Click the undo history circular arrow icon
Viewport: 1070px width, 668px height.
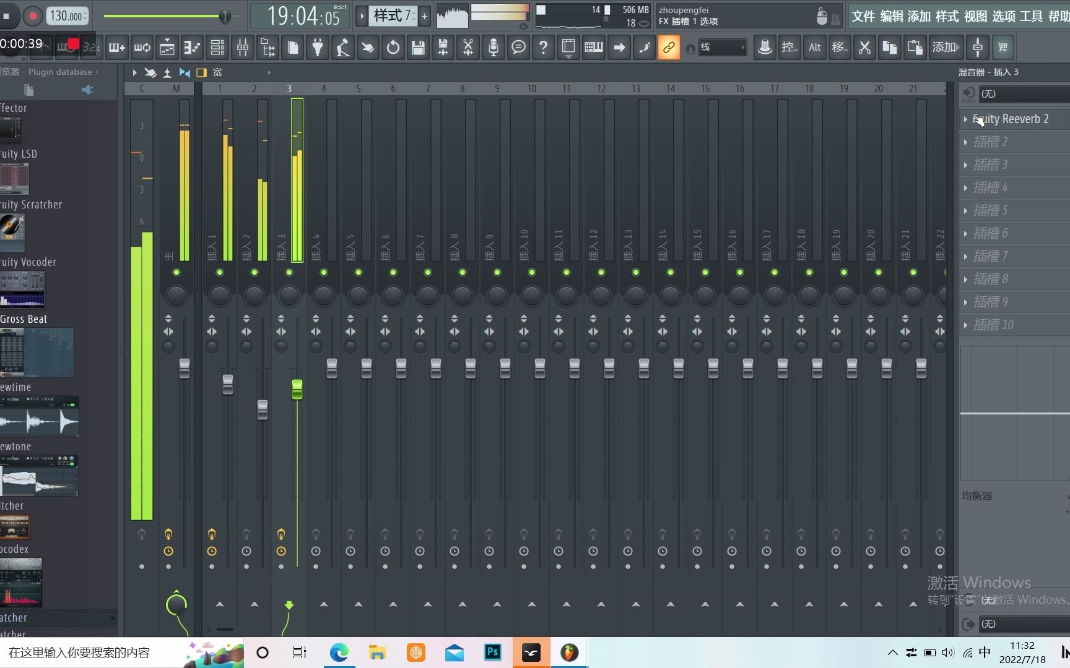coord(393,47)
